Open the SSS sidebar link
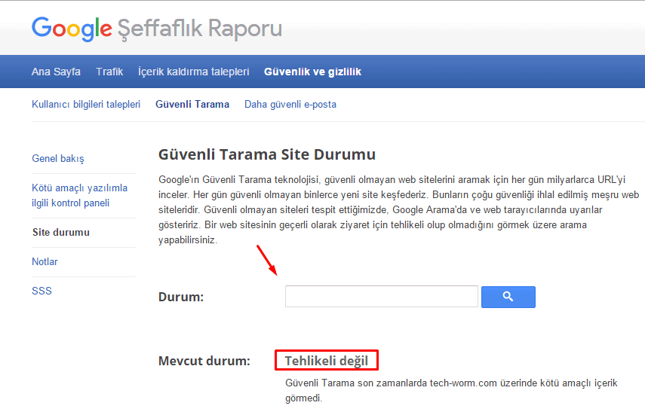The height and width of the screenshot is (418, 645). point(42,291)
